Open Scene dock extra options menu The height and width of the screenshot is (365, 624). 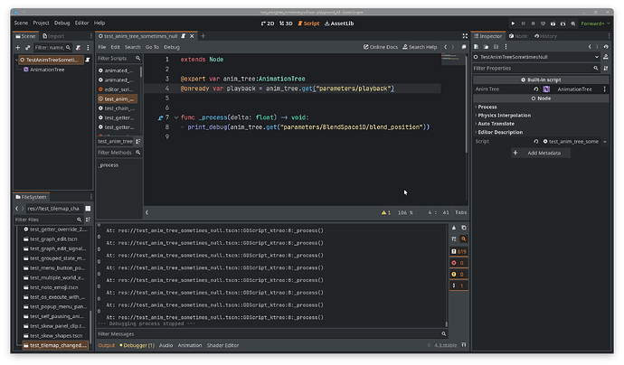click(88, 47)
